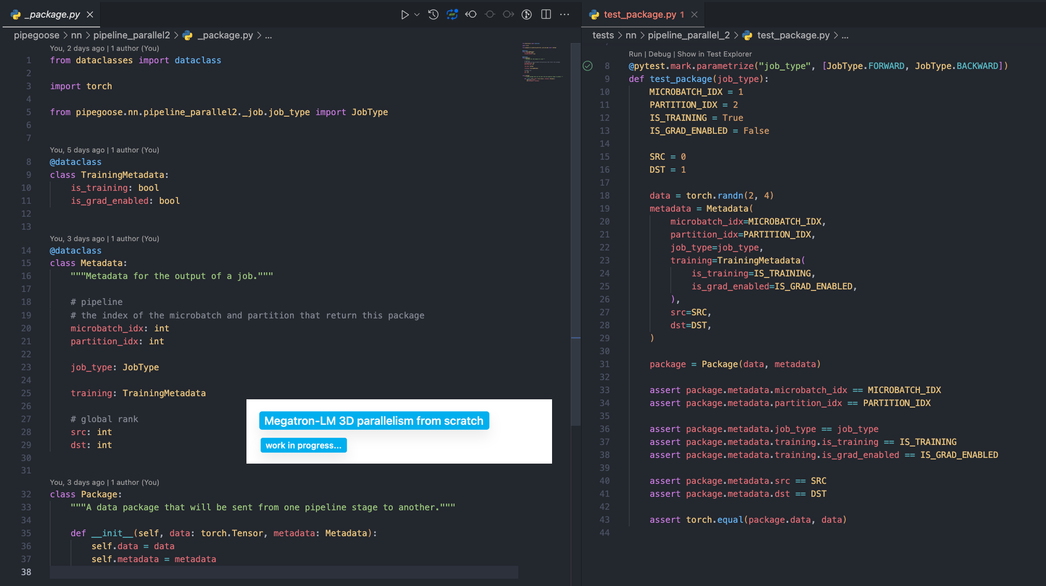The image size is (1046, 586).
Task: Close the test_package.py tab
Action: [694, 15]
